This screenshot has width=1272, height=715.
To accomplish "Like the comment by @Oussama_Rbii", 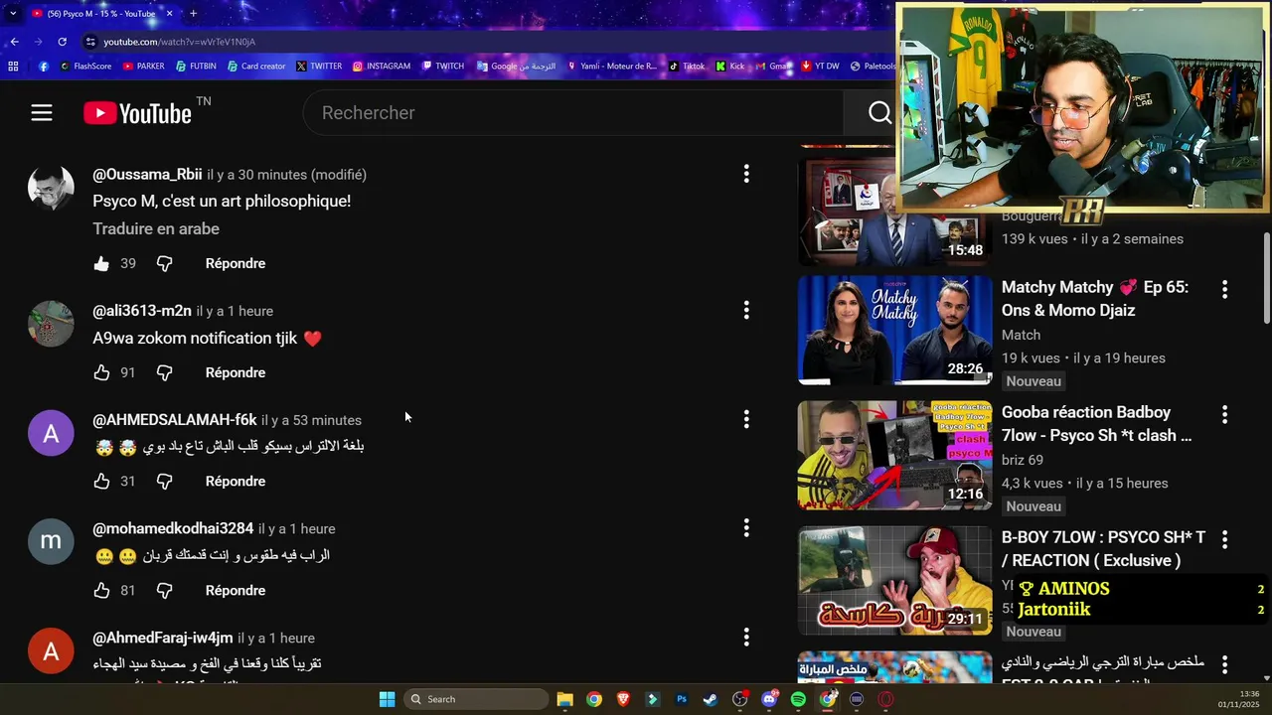I will [x=101, y=263].
